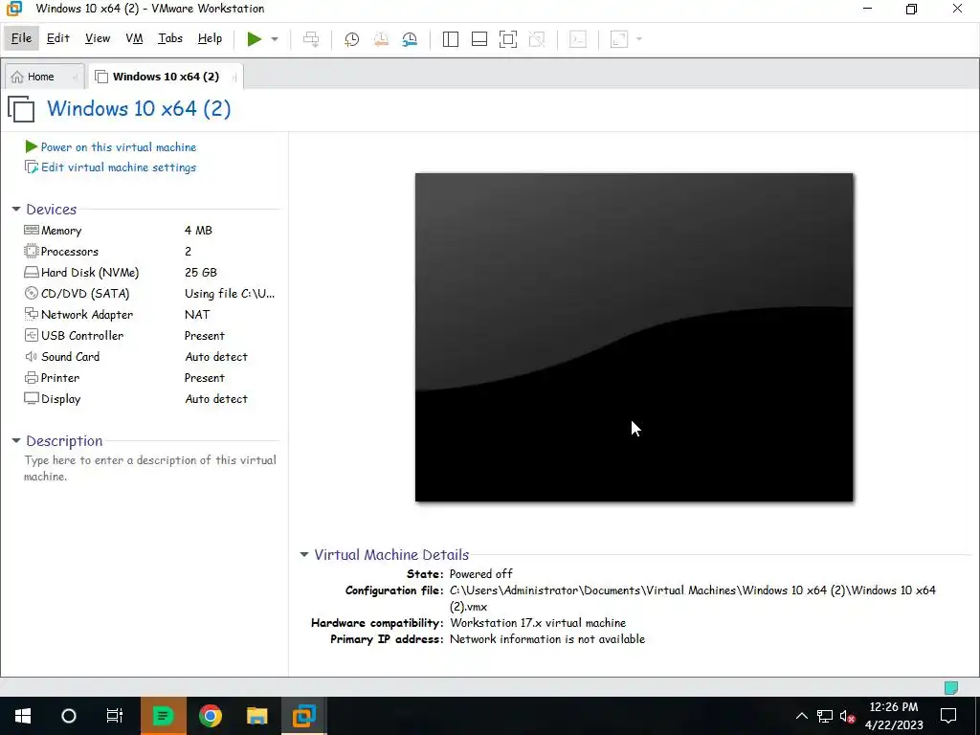The image size is (980, 735).
Task: Open the File menu
Action: [21, 38]
